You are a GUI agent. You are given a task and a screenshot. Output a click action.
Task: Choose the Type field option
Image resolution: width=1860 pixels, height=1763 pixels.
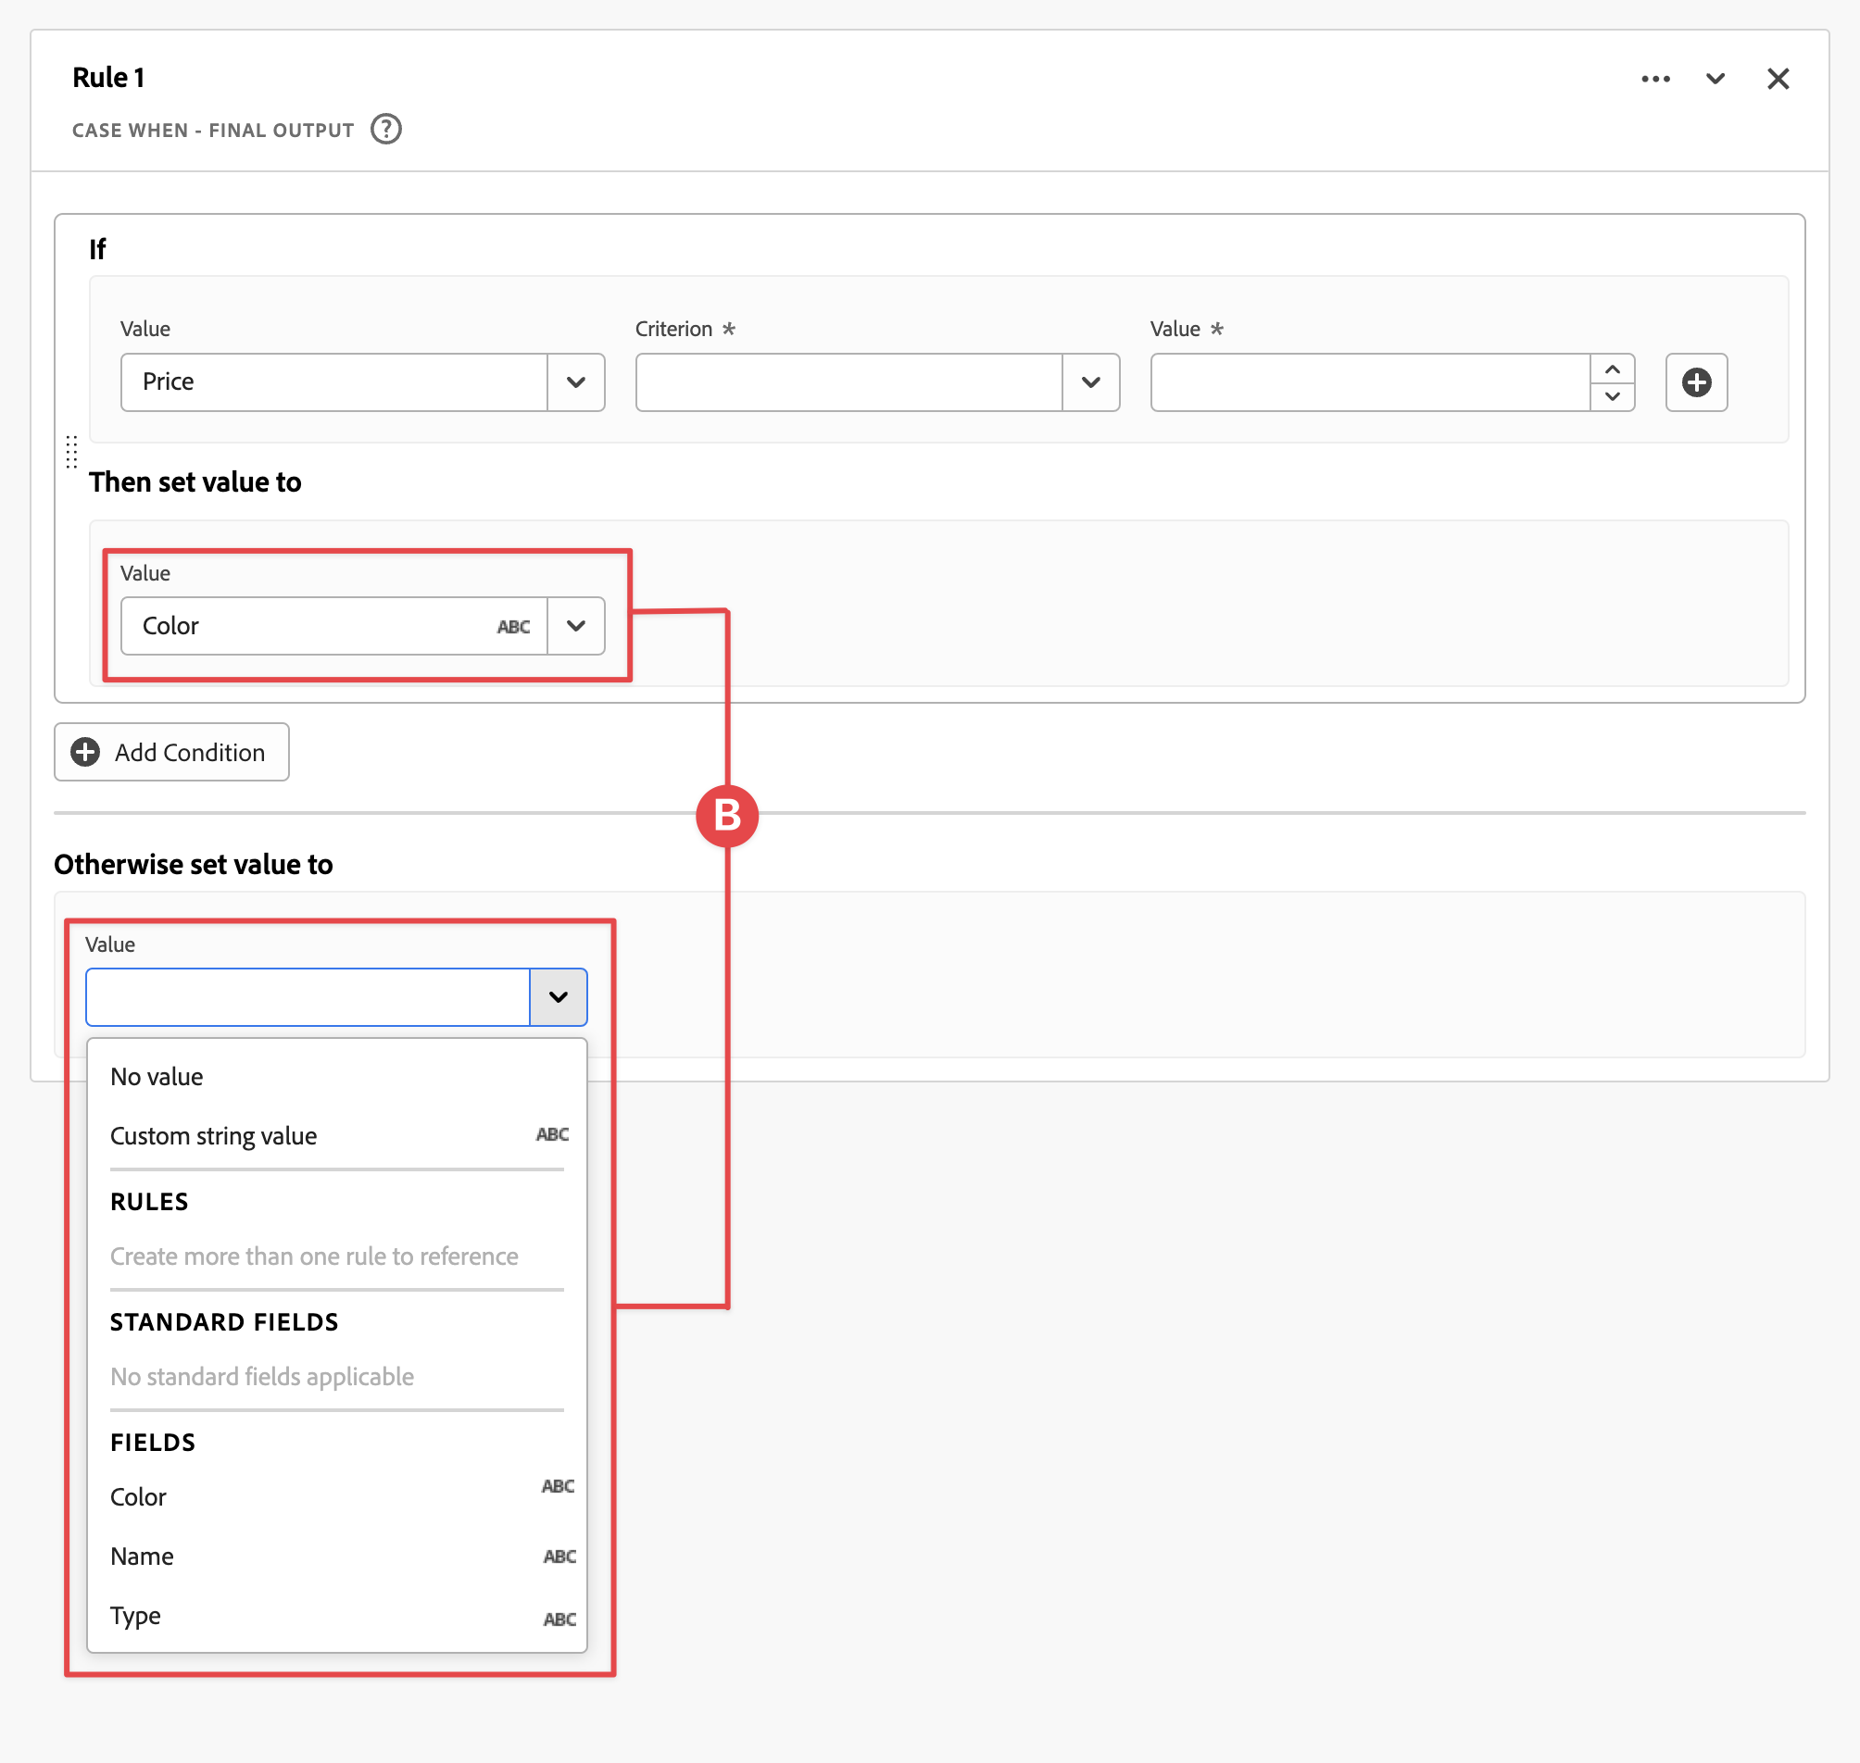pyautogui.click(x=135, y=1616)
